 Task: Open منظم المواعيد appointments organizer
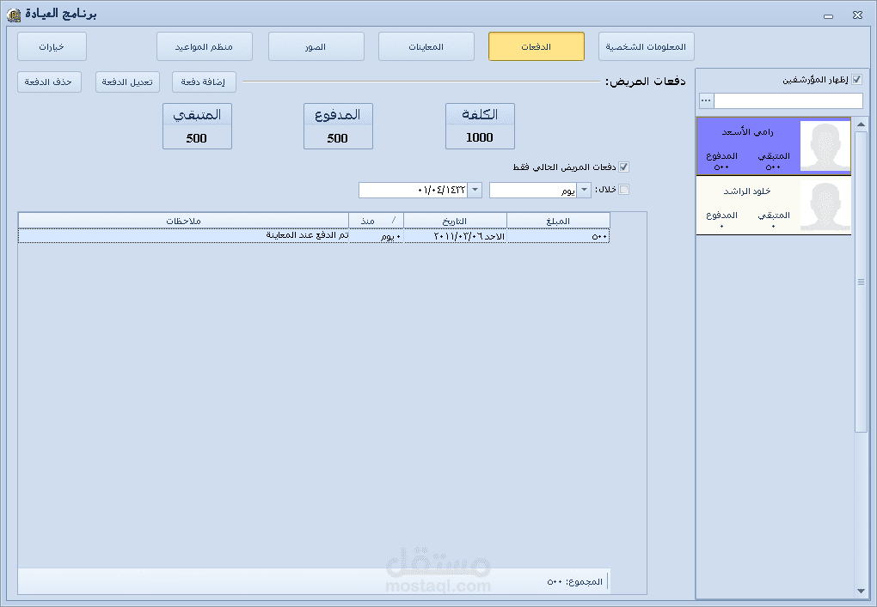[x=204, y=46]
